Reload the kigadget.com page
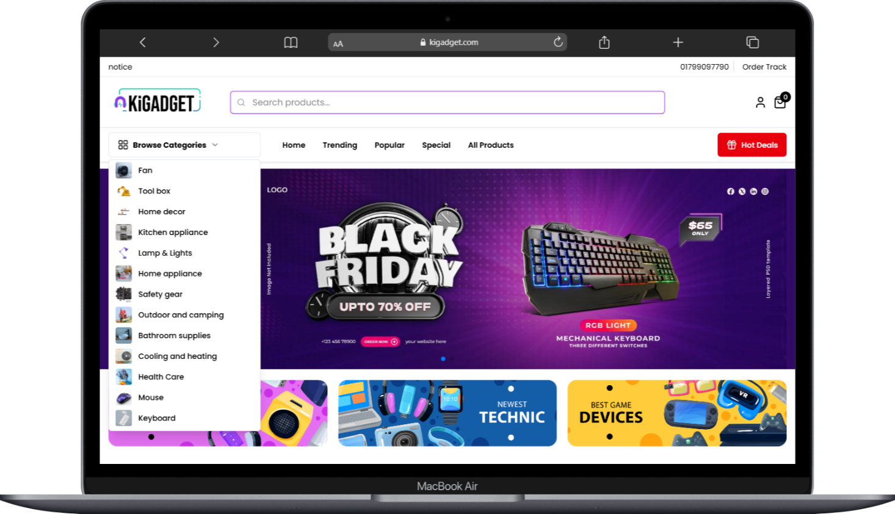This screenshot has width=895, height=514. tap(558, 42)
